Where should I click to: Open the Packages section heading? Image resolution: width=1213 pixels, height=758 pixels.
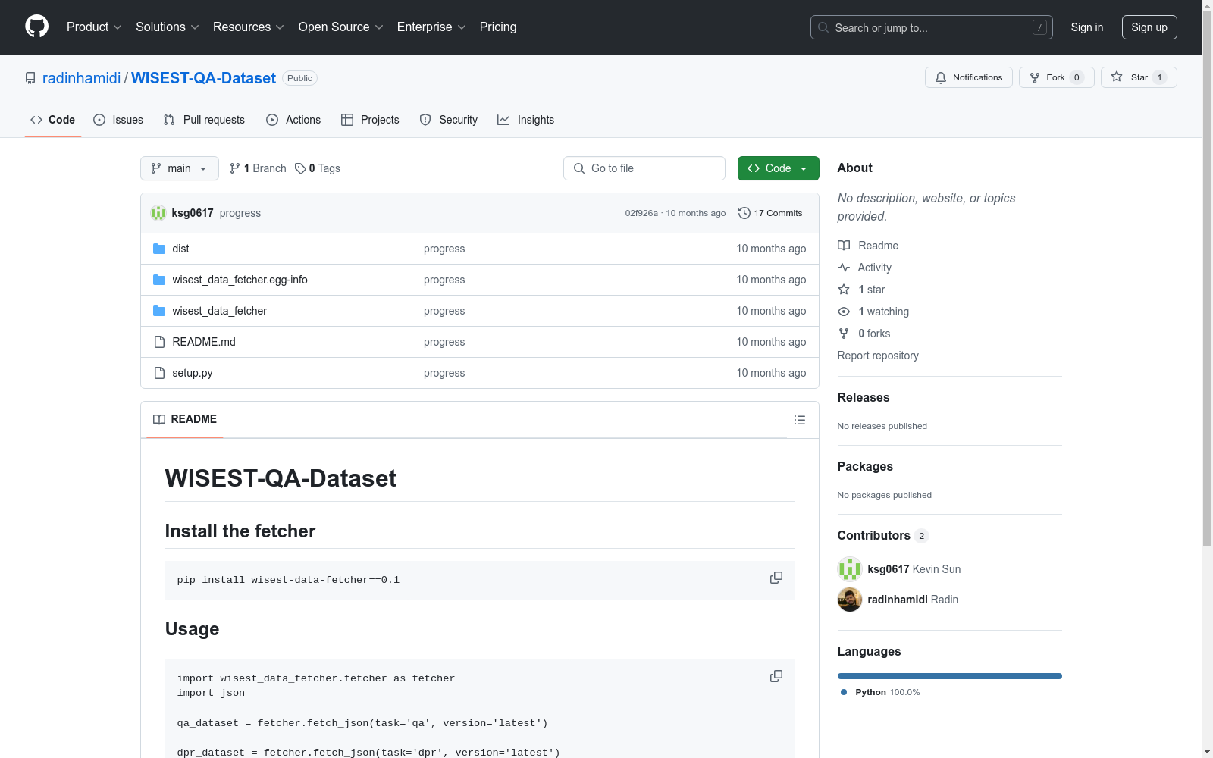coord(865,466)
